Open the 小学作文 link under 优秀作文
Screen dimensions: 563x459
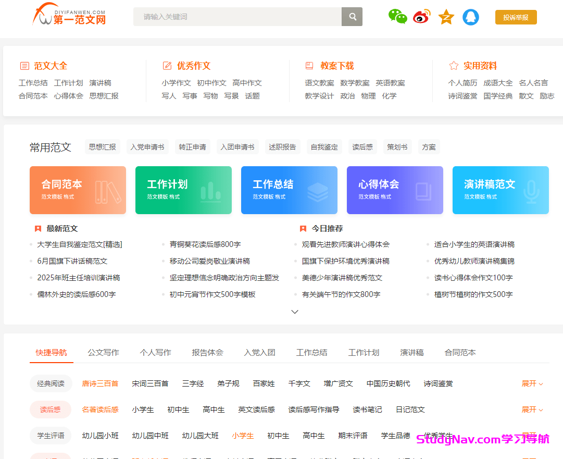(x=177, y=83)
